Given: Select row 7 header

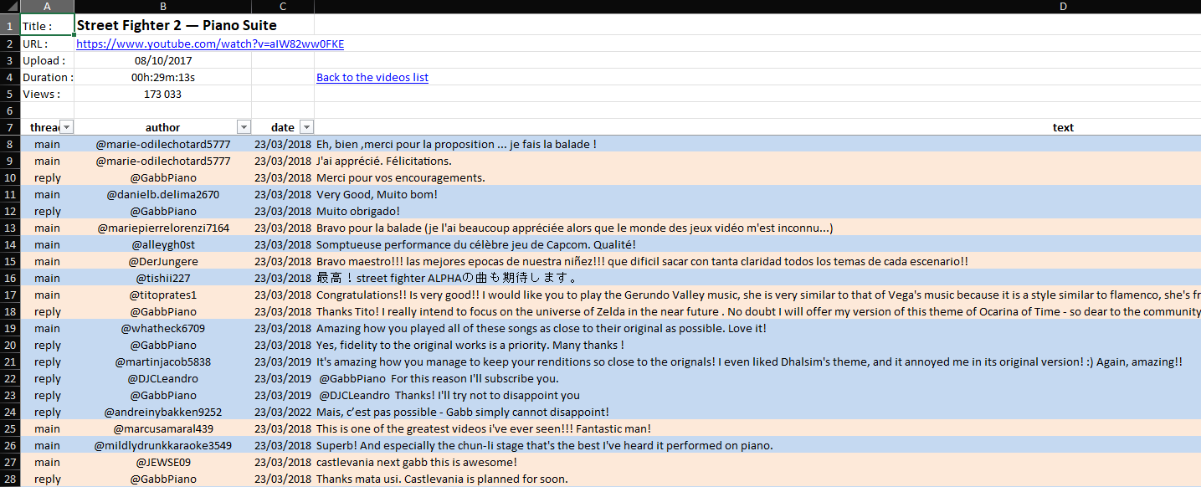Looking at the screenshot, I should point(10,127).
